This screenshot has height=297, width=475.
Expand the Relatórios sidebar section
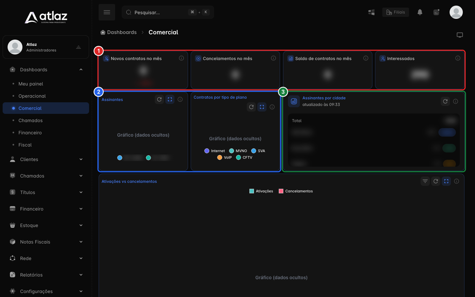click(46, 275)
